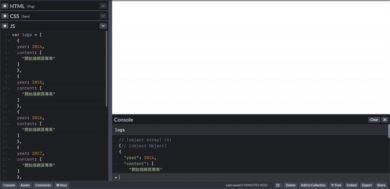Open the Embed options
Viewport: 390px width, 189px height.
point(352,185)
